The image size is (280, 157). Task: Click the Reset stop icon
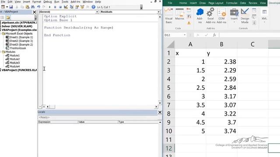coord(60,7)
